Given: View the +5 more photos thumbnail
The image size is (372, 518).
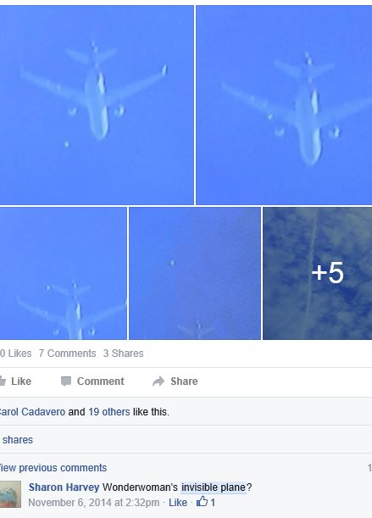Looking at the screenshot, I should 318,273.
